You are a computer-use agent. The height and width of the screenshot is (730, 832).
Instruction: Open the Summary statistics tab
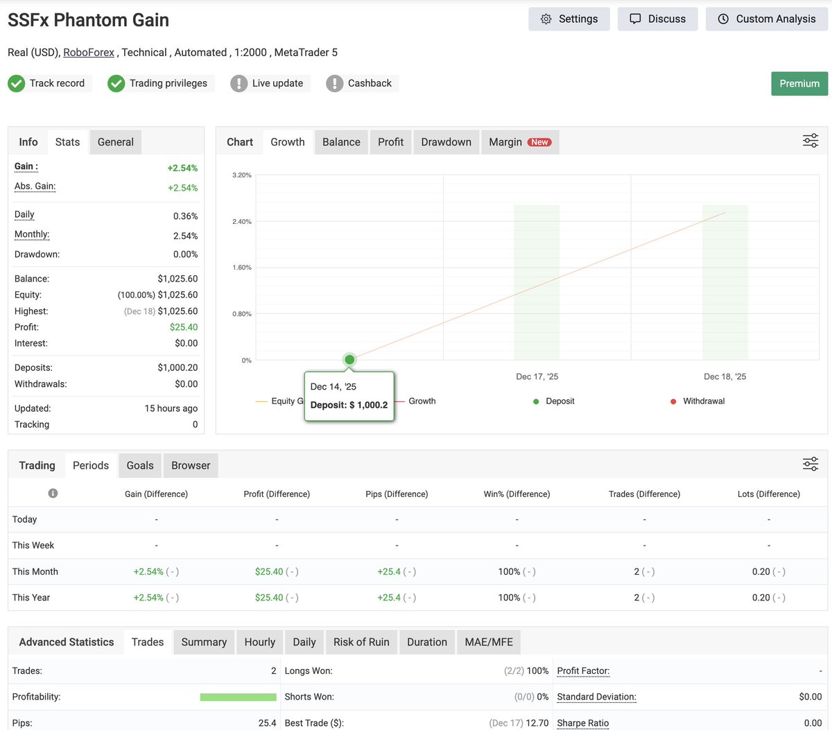pos(204,642)
